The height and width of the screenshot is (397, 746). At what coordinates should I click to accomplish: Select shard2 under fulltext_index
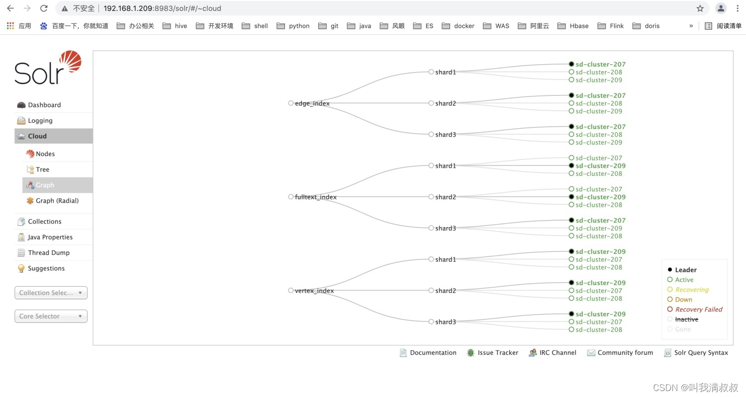coord(442,197)
